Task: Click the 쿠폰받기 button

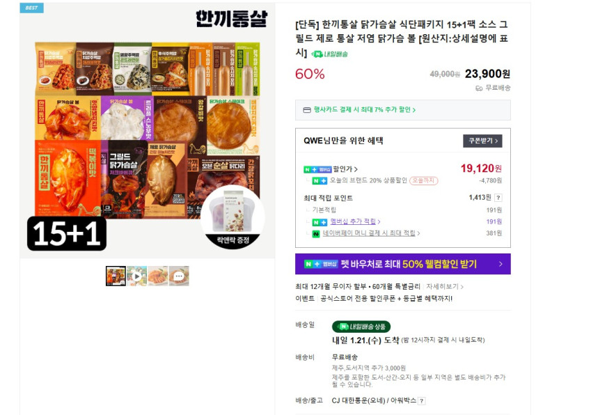Action: coord(482,141)
